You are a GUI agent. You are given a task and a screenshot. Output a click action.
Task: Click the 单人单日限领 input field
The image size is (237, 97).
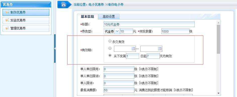tap(119, 76)
